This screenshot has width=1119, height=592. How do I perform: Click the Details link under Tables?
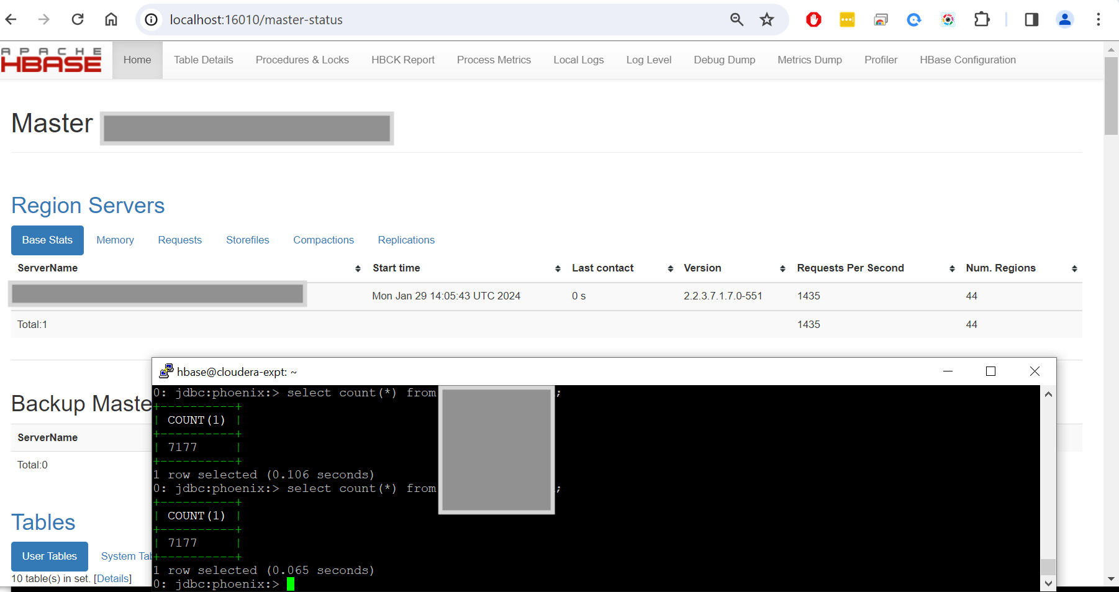pos(113,578)
